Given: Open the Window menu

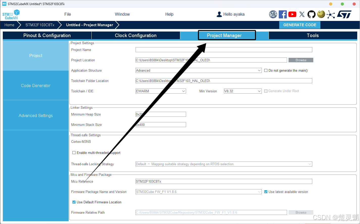Looking at the screenshot, I should click(x=122, y=14).
